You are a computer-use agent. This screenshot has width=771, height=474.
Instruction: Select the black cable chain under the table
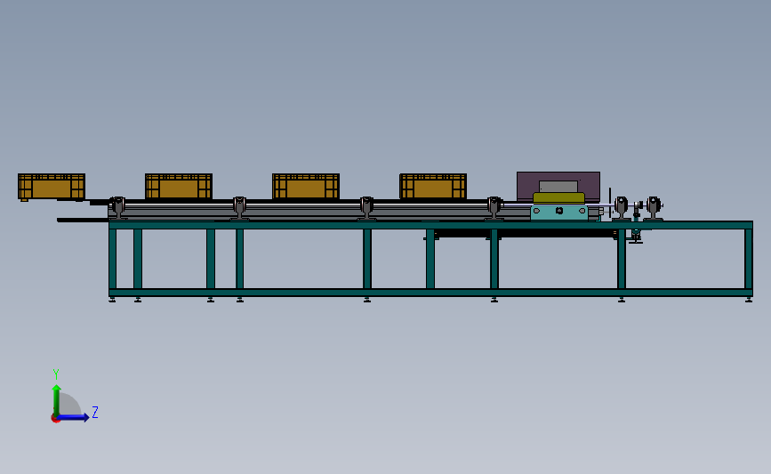point(526,234)
